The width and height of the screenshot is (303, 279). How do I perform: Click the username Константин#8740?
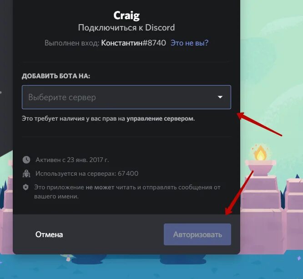133,43
